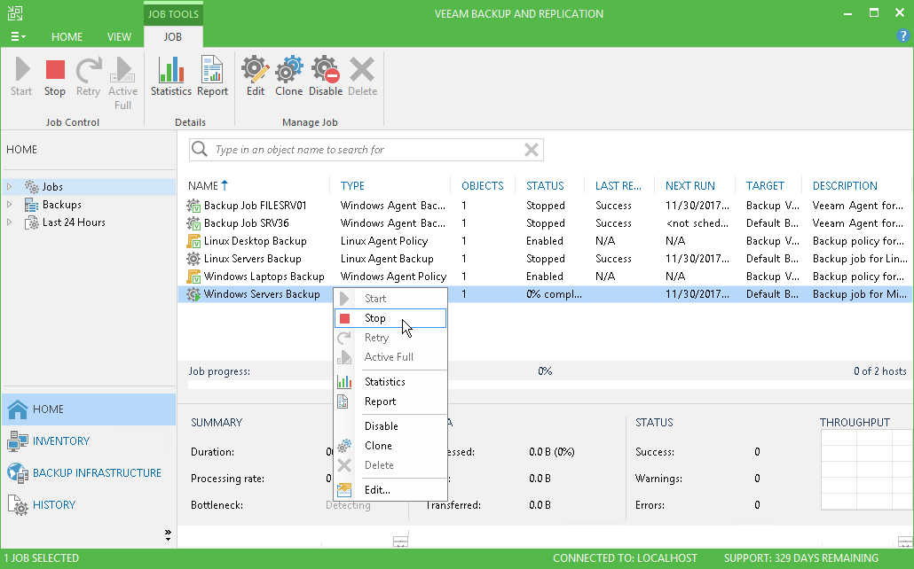Click the Windows Laptops Backup policy icon

(x=193, y=277)
